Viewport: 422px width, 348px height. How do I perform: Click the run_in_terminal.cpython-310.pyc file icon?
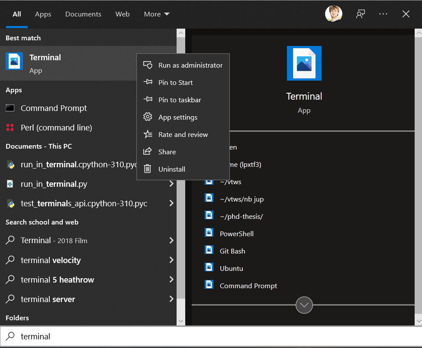[10, 164]
